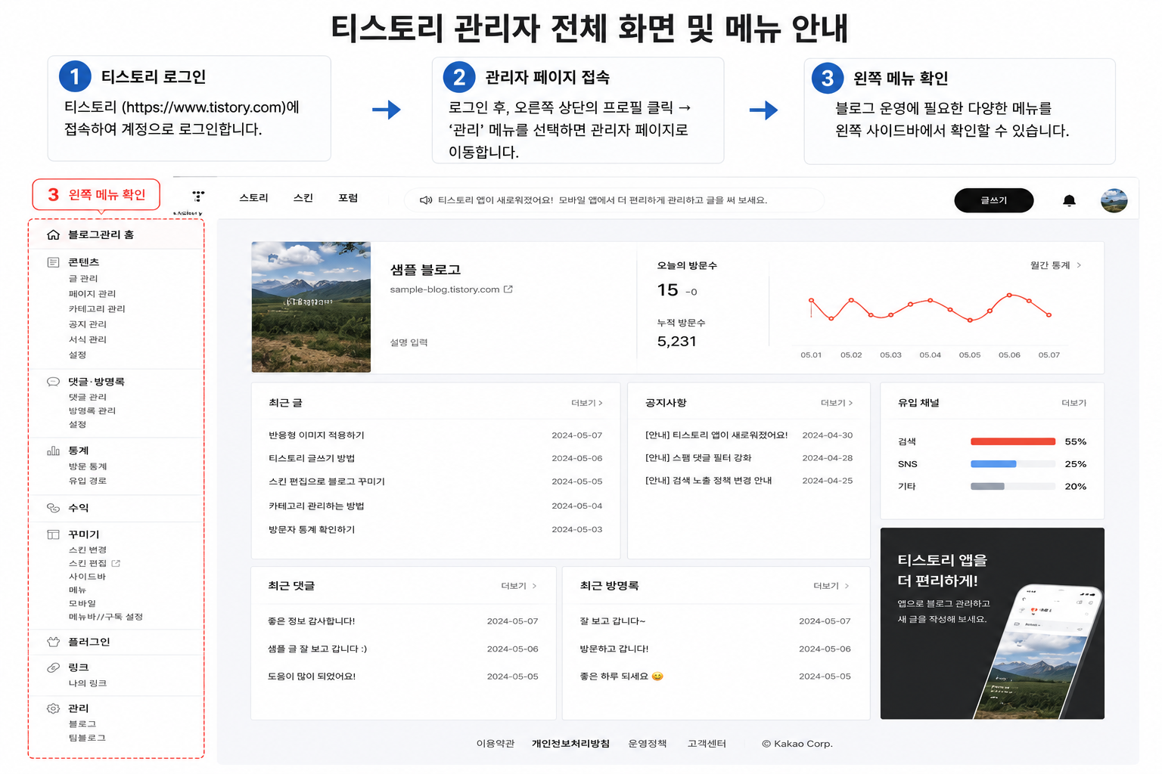Open the post 반응형 이미지 적용하기
The height and width of the screenshot is (774, 1162).
(317, 435)
